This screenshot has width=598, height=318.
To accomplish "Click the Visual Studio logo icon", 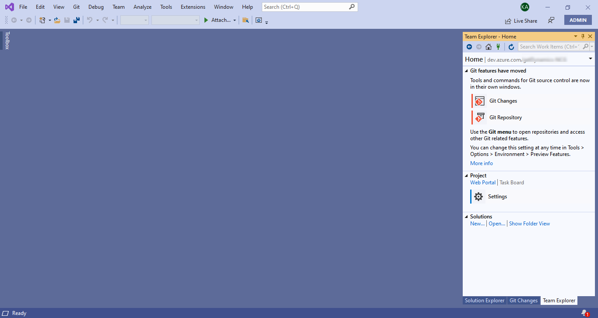I will pyautogui.click(x=9, y=7).
